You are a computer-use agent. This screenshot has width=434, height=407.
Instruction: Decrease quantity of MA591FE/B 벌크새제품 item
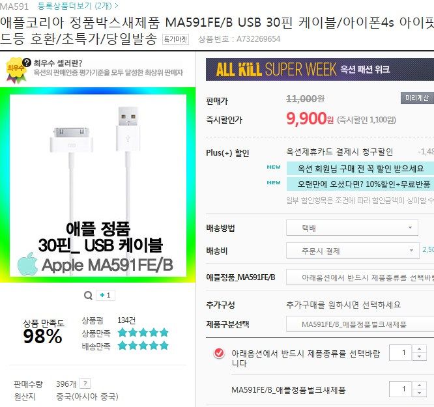[419, 393]
